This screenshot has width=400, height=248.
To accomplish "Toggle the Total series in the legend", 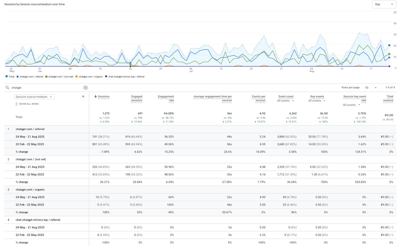I will pos(10,77).
